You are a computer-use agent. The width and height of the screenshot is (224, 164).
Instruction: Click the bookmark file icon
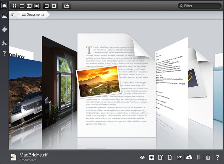coord(170,157)
